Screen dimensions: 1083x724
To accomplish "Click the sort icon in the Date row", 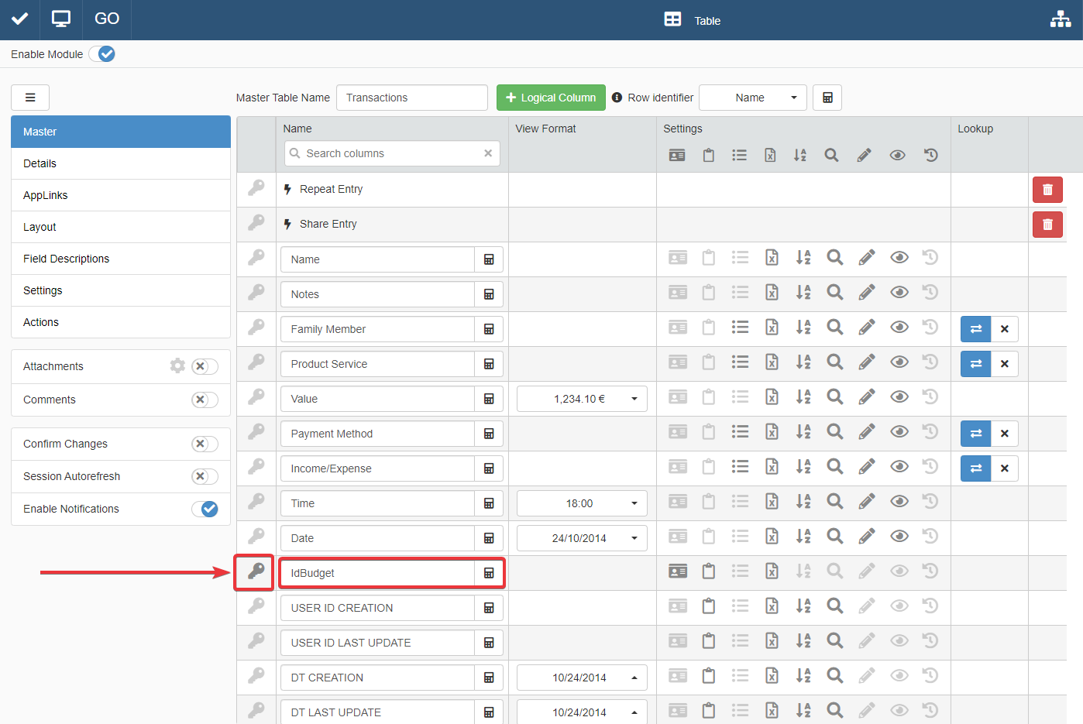I will coord(803,537).
